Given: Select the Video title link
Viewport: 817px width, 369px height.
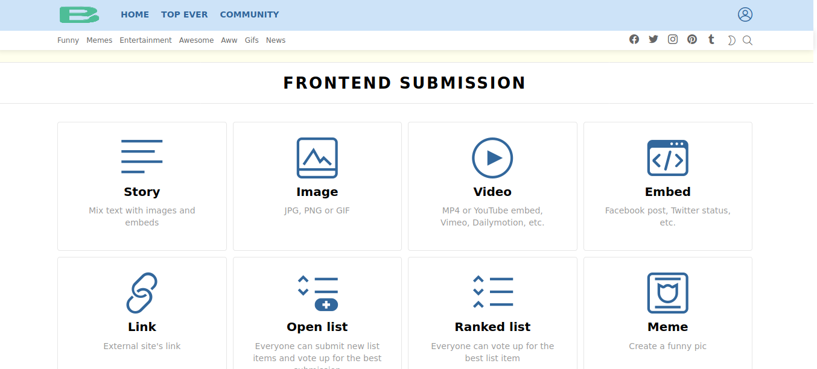Looking at the screenshot, I should pos(492,192).
